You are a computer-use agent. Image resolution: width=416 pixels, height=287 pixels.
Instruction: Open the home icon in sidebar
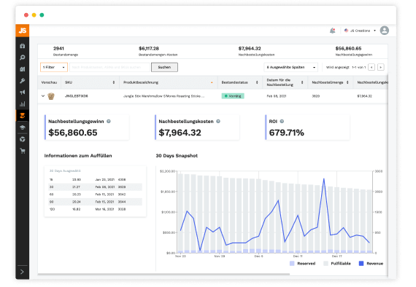pyautogui.click(x=23, y=46)
